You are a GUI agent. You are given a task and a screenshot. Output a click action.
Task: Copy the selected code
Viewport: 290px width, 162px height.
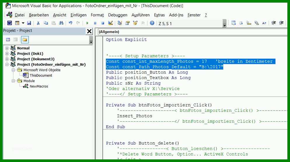click(x=46, y=23)
